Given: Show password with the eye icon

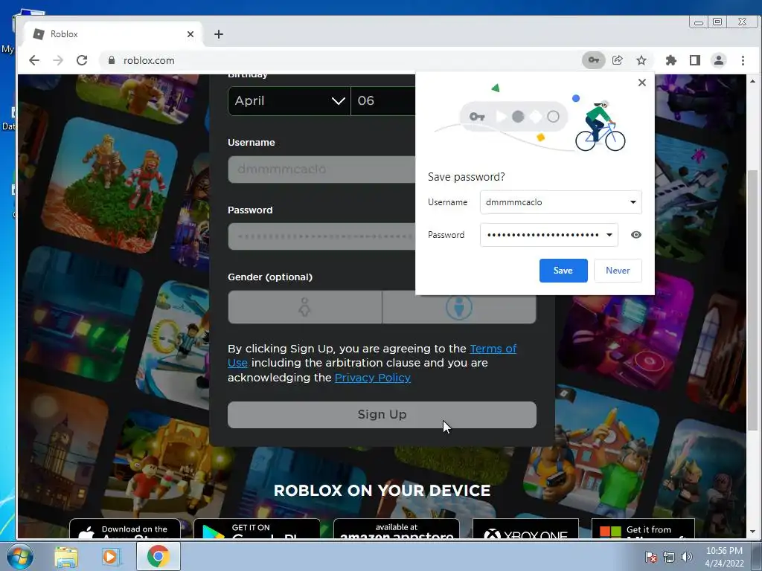Looking at the screenshot, I should pyautogui.click(x=635, y=235).
